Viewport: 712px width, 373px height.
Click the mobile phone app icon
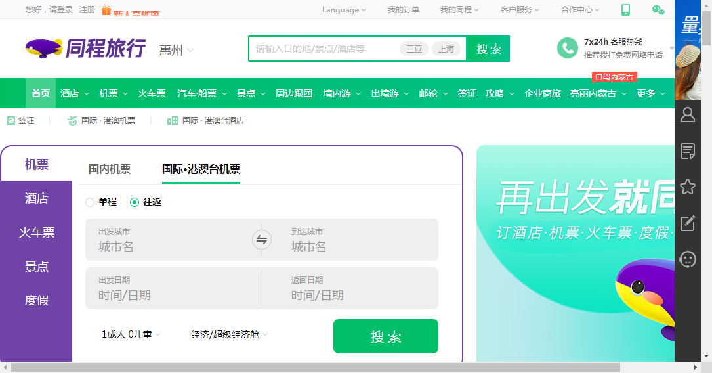click(x=625, y=10)
